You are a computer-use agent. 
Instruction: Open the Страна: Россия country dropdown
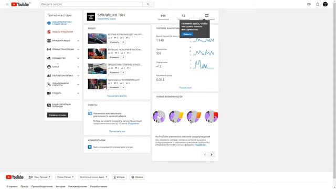tap(65, 177)
